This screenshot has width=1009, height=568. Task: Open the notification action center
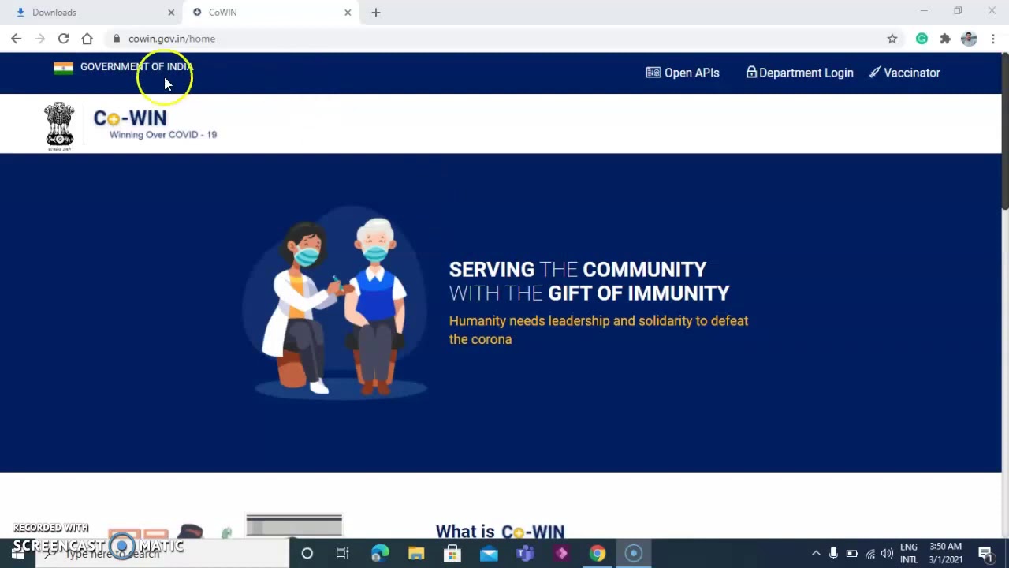[x=985, y=554]
